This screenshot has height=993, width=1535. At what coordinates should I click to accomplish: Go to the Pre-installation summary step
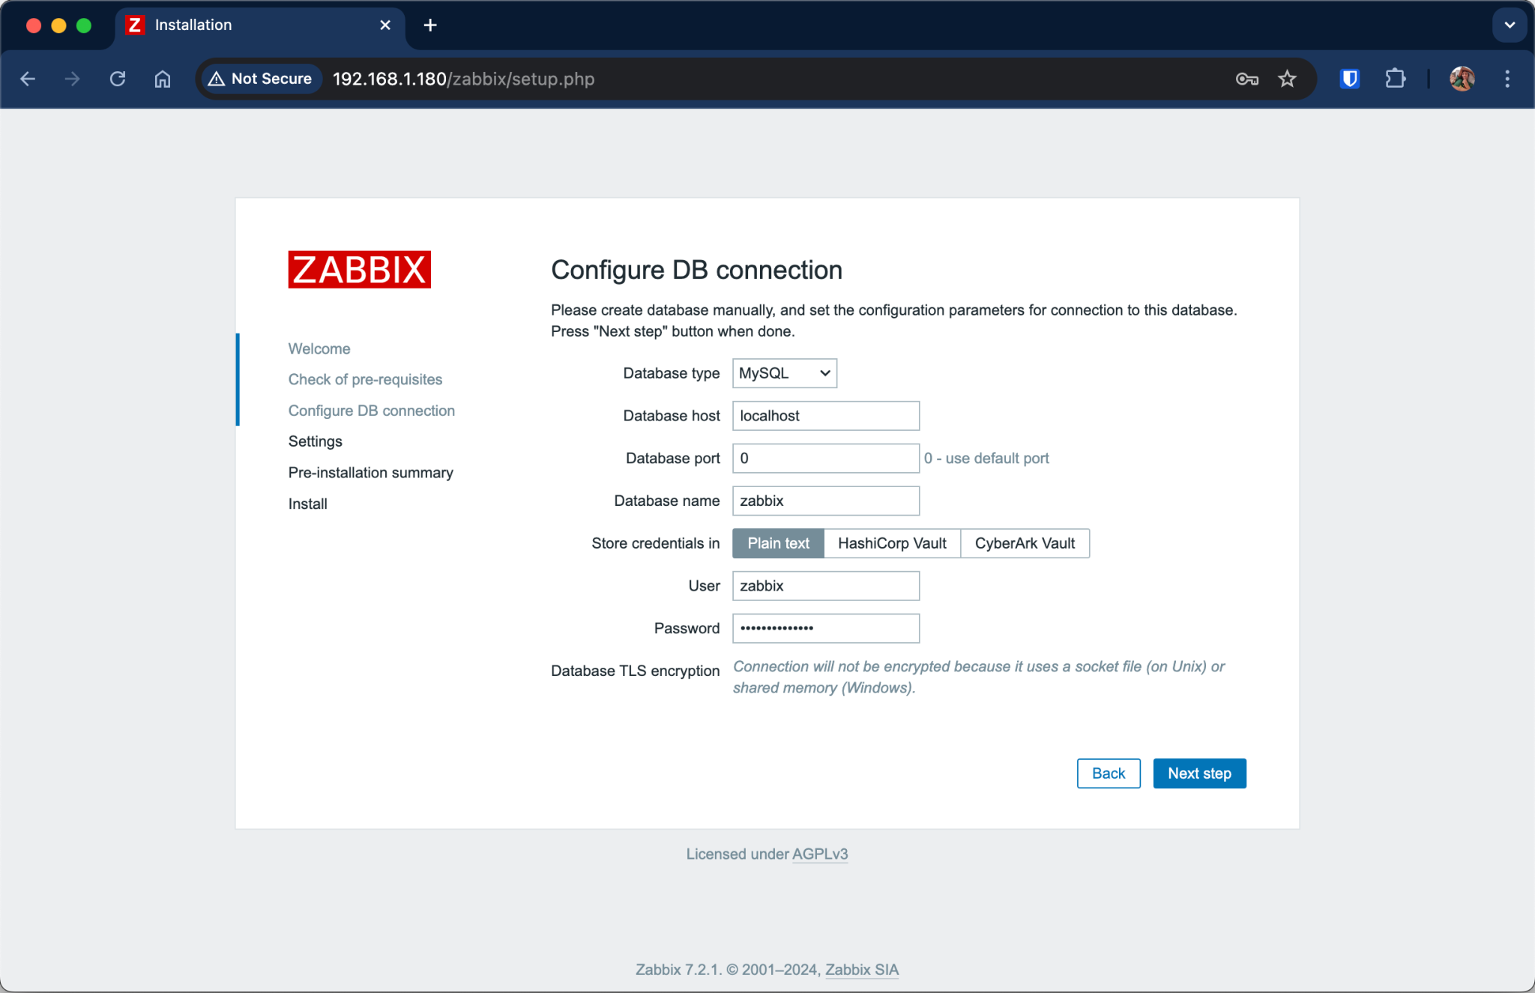tap(370, 472)
